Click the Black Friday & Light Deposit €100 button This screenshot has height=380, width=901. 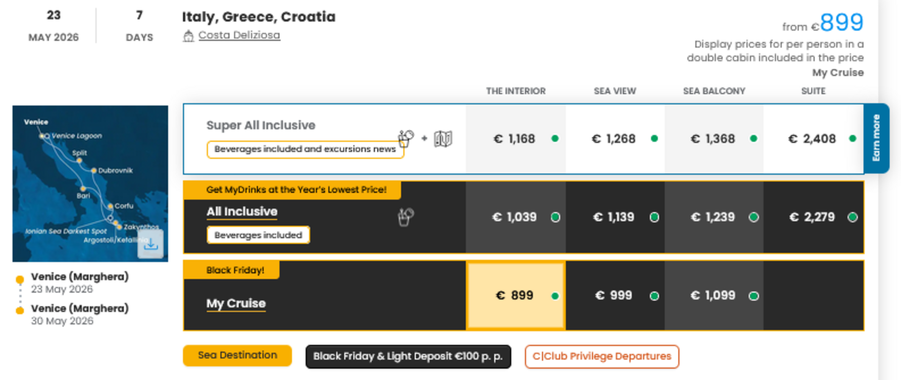point(407,356)
